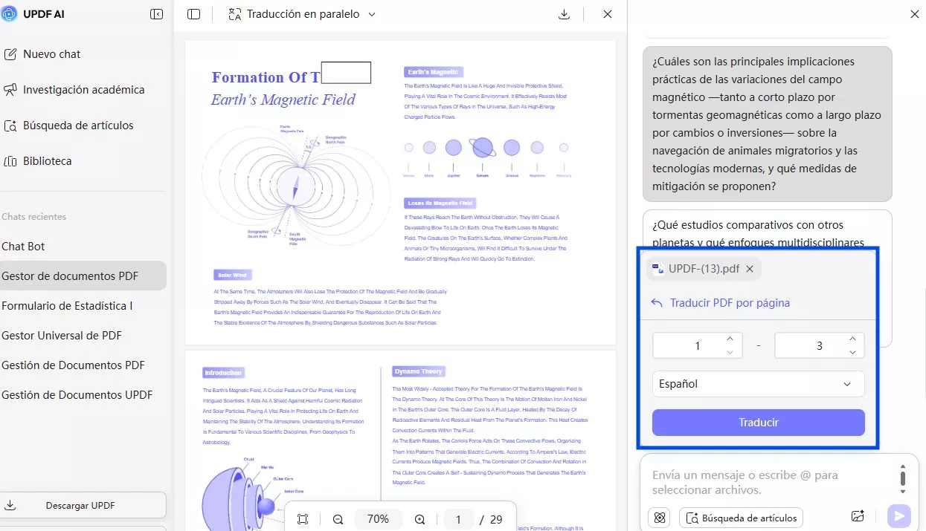
Task: Close the document viewer panel
Action: (608, 14)
